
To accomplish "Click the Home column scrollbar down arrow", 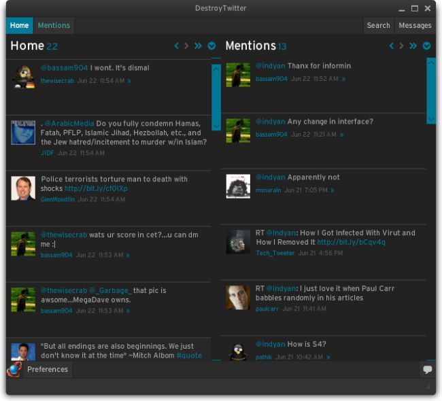I will tap(216, 126).
